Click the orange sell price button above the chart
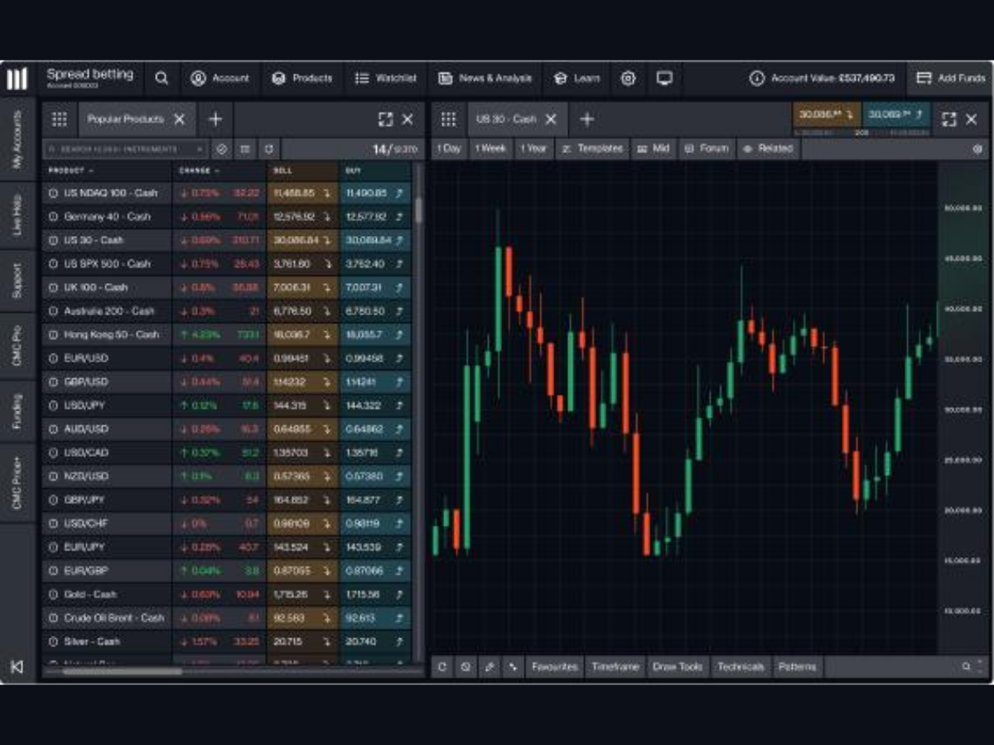The width and height of the screenshot is (994, 745). [827, 115]
